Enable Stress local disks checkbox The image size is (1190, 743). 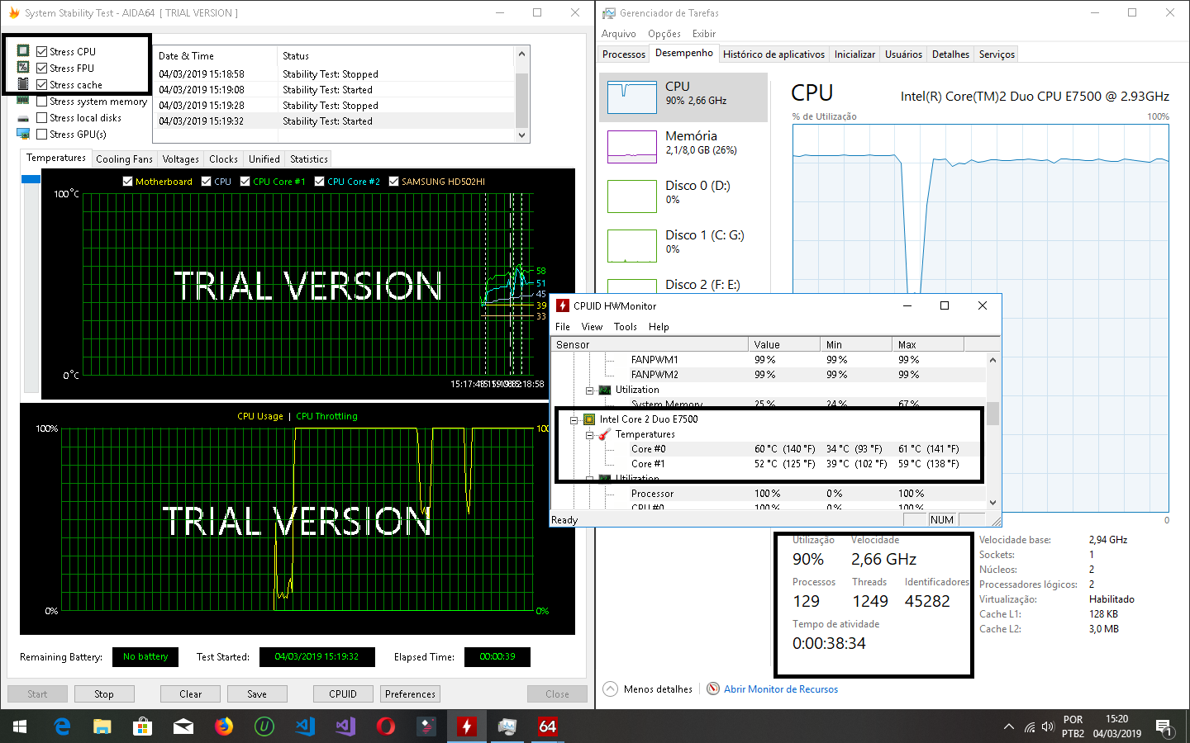[x=41, y=117]
